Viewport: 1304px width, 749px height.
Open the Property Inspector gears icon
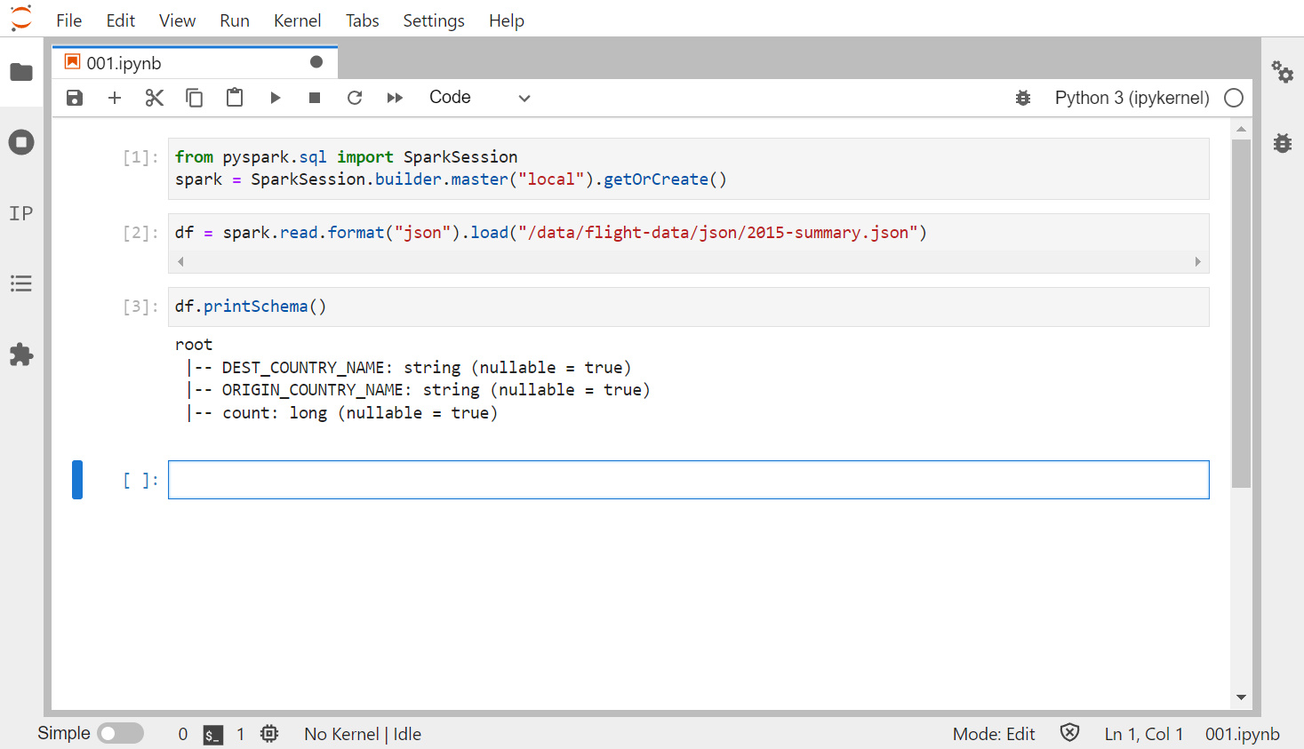1282,71
